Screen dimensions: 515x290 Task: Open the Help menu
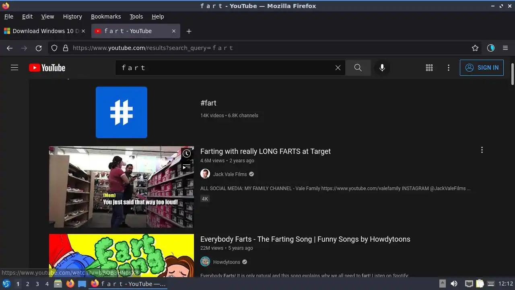(158, 17)
